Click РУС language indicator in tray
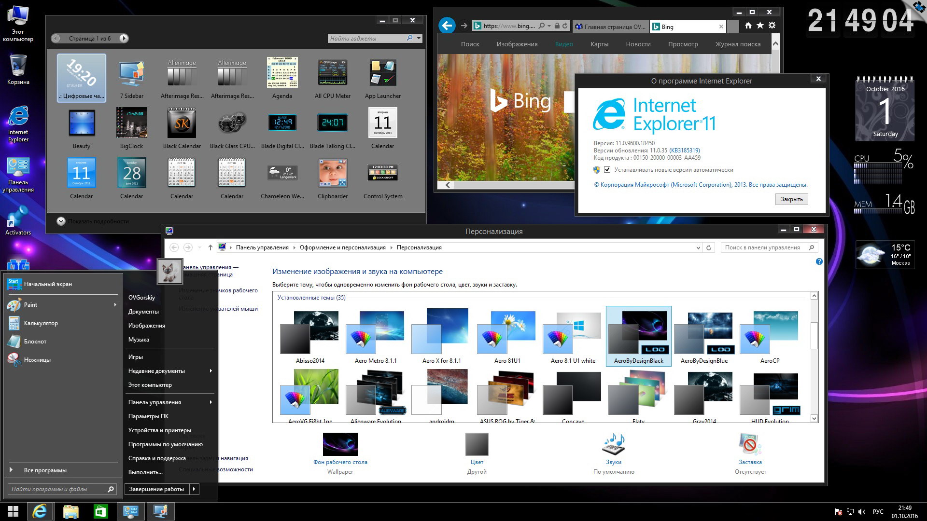This screenshot has width=927, height=521. [878, 512]
